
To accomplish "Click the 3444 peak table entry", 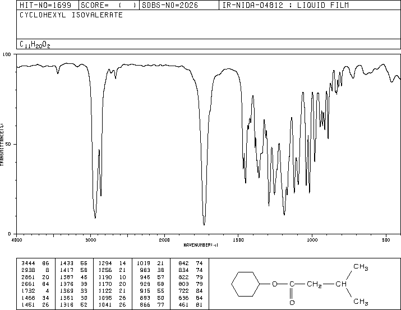I will pyautogui.click(x=35, y=263).
